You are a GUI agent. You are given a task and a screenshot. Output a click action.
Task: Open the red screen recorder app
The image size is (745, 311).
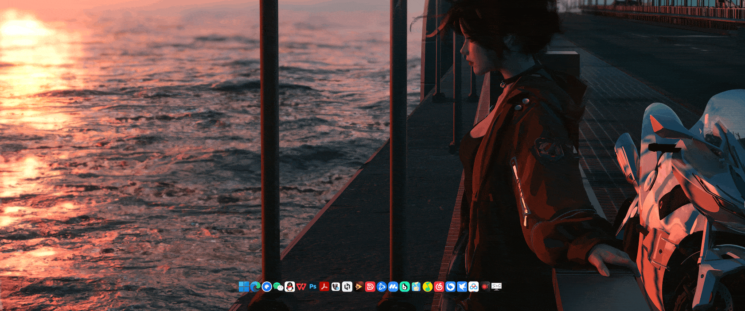pos(485,287)
